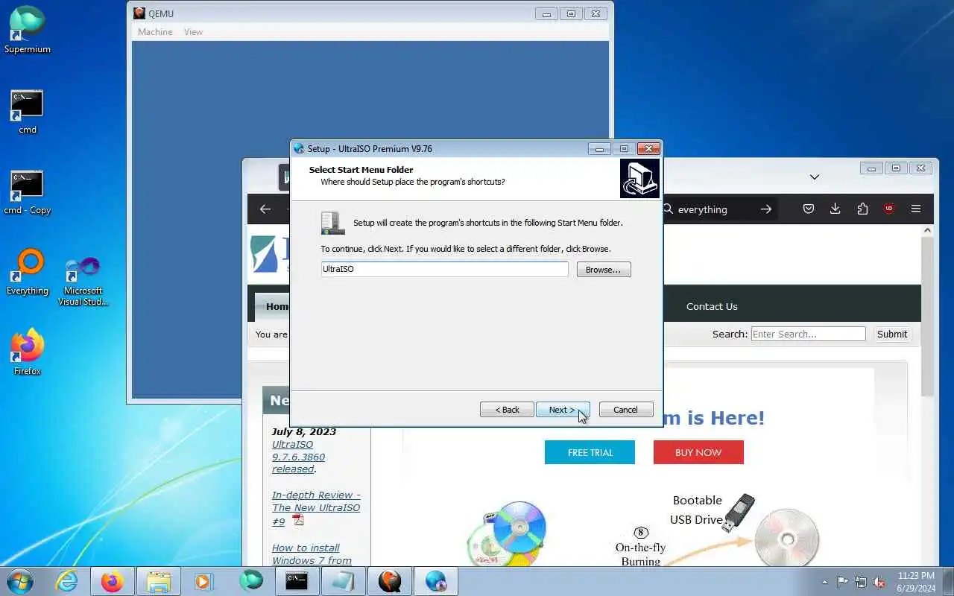Switch to UltraISO setup taskbar item
Viewport: 954px width, 596px height.
(436, 581)
